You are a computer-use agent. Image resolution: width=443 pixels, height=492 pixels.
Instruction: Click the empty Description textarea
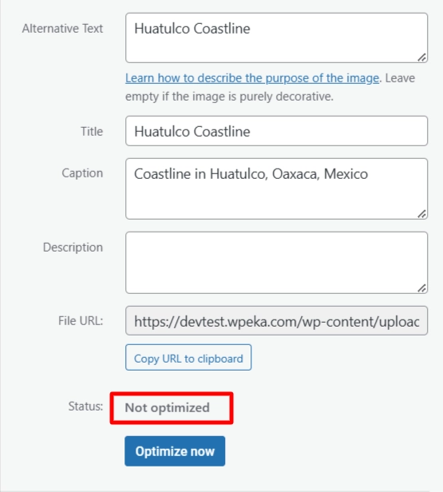[x=276, y=263]
